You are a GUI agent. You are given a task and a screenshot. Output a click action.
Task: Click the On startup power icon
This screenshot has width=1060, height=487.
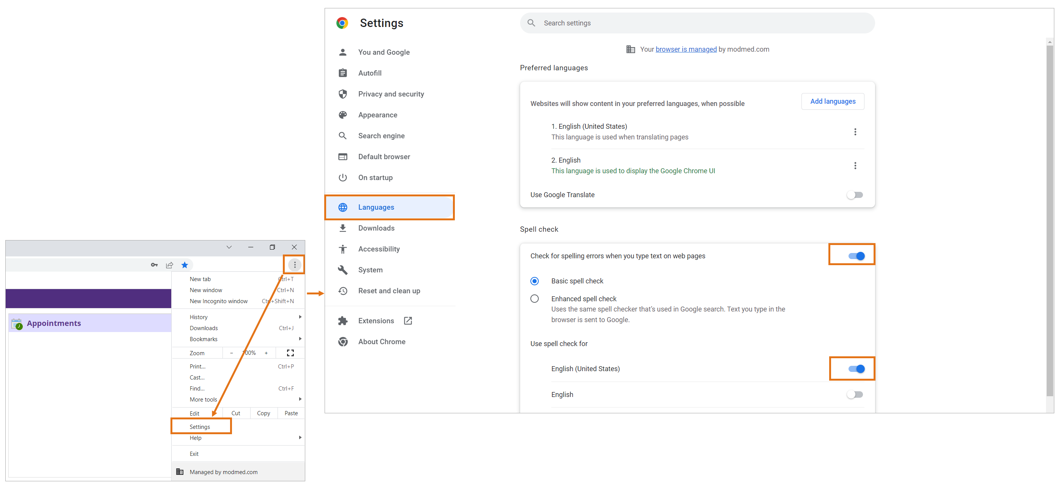343,177
